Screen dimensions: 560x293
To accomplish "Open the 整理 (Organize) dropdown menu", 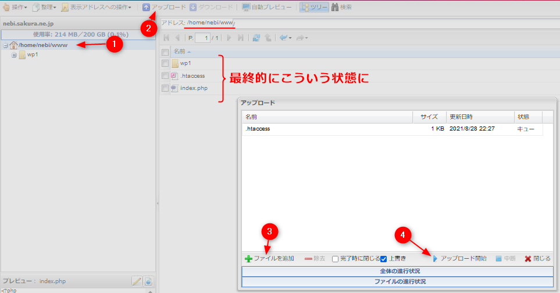I will 45,8.
